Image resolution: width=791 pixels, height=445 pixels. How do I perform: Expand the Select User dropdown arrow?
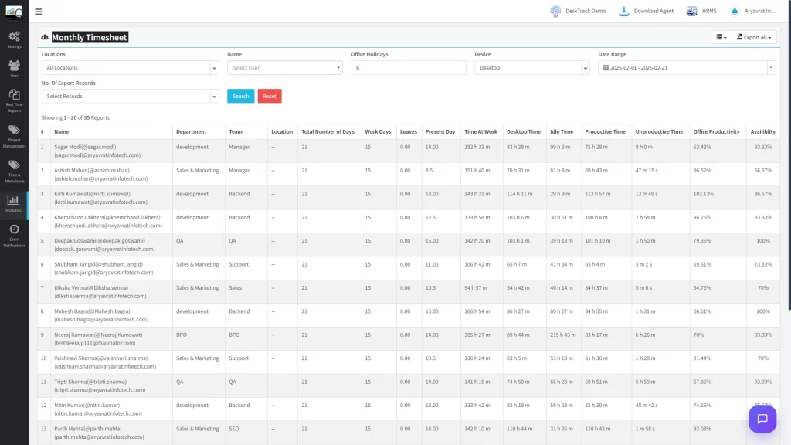point(338,68)
